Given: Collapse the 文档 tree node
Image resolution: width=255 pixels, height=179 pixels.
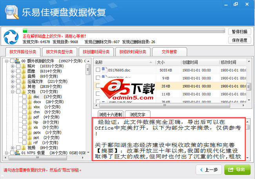Looking at the screenshot, I should coord(13,91).
